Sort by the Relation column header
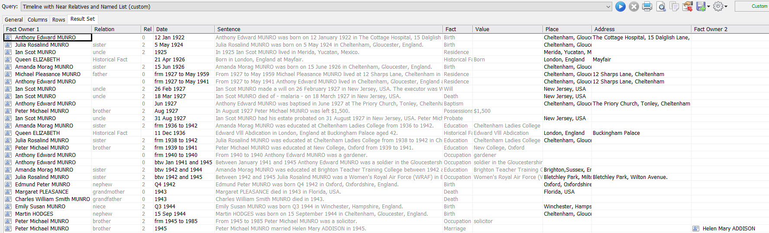The height and width of the screenshot is (233, 769). [x=116, y=29]
